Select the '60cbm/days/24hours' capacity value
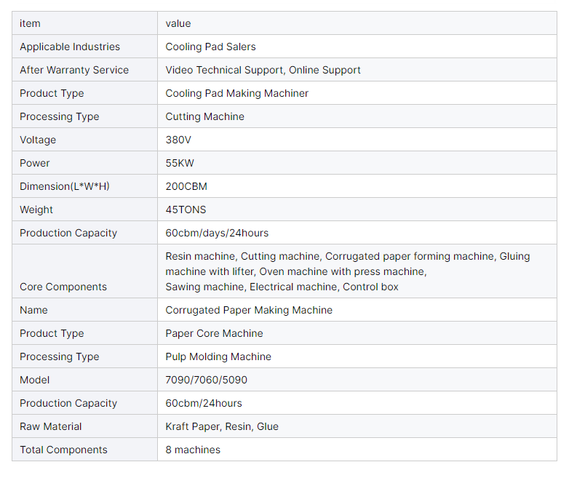577x478 pixels. pos(217,233)
